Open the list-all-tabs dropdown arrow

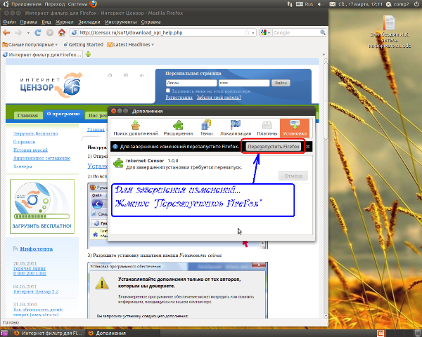click(x=324, y=55)
